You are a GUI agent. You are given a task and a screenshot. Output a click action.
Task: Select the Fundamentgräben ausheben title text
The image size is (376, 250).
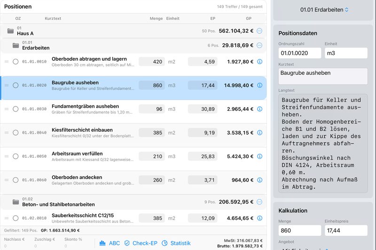85,106
